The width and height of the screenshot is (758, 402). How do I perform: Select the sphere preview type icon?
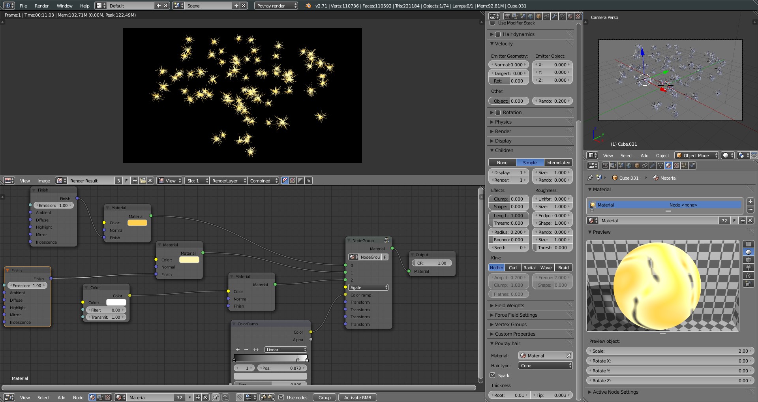tap(748, 252)
